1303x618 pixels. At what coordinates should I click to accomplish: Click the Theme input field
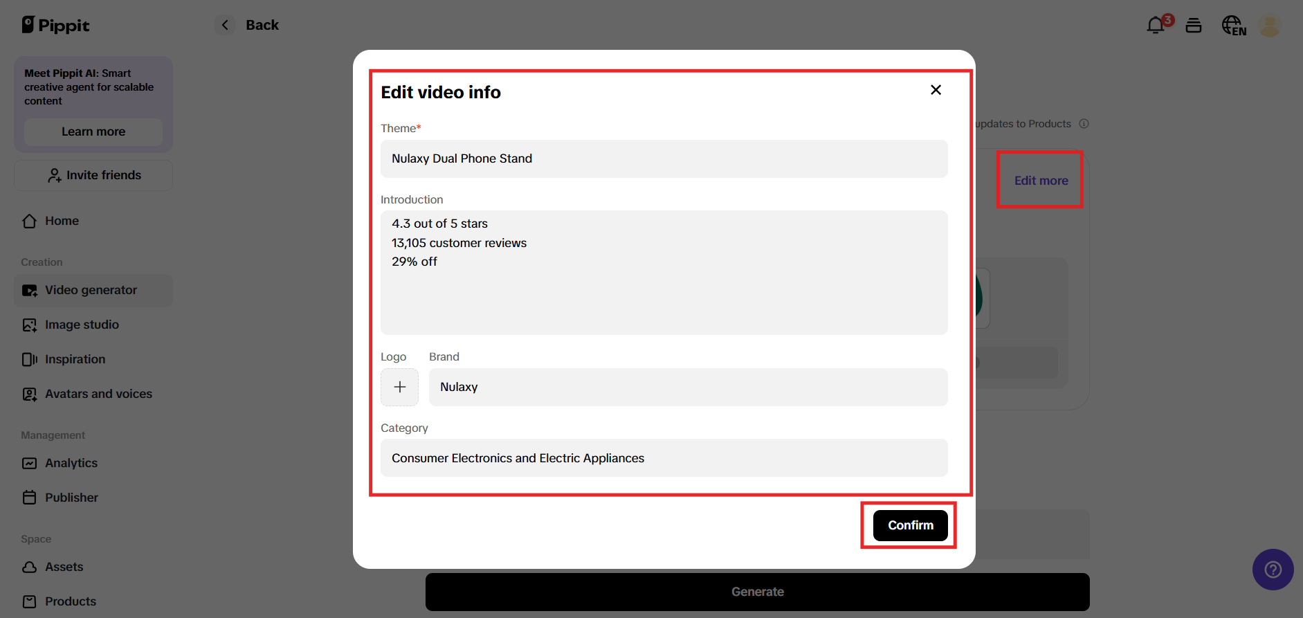[x=664, y=158]
